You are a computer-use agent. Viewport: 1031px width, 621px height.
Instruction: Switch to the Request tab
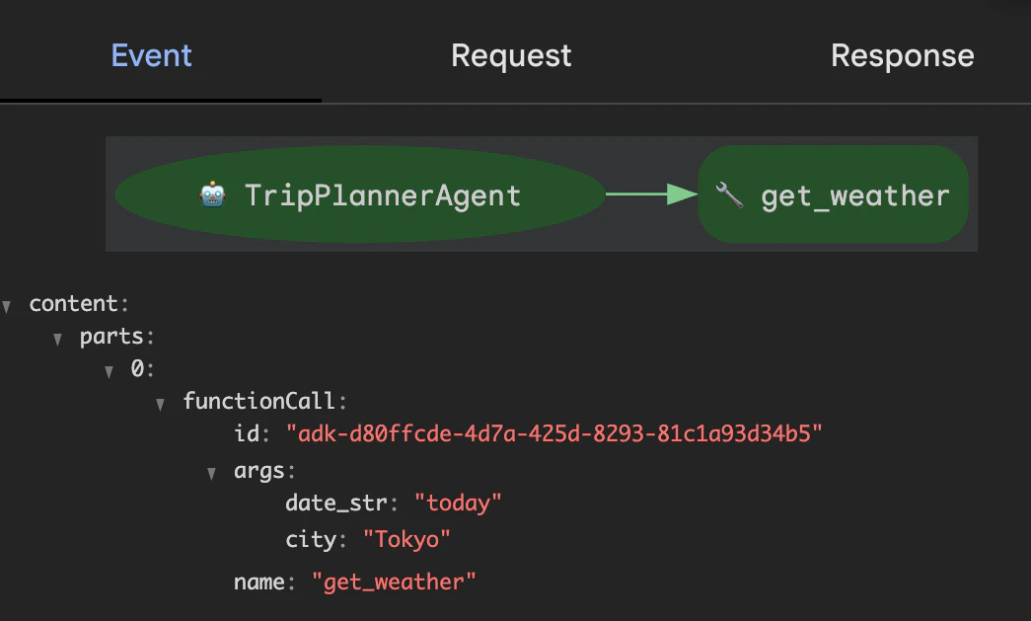(512, 55)
